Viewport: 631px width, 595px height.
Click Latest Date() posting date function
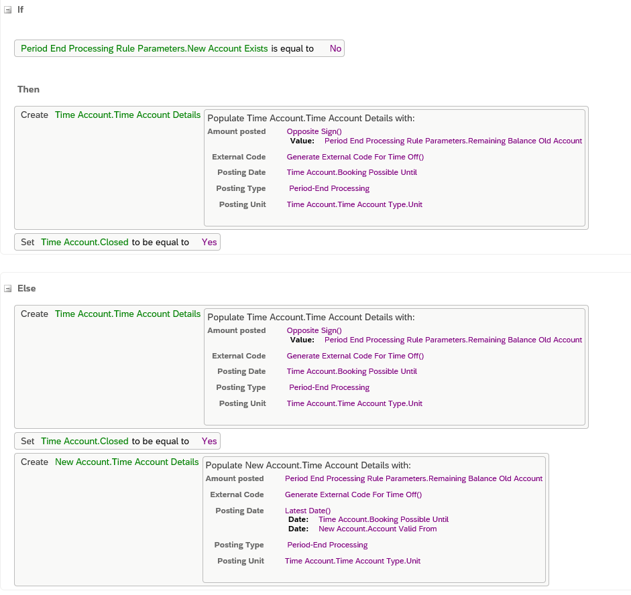(x=307, y=511)
